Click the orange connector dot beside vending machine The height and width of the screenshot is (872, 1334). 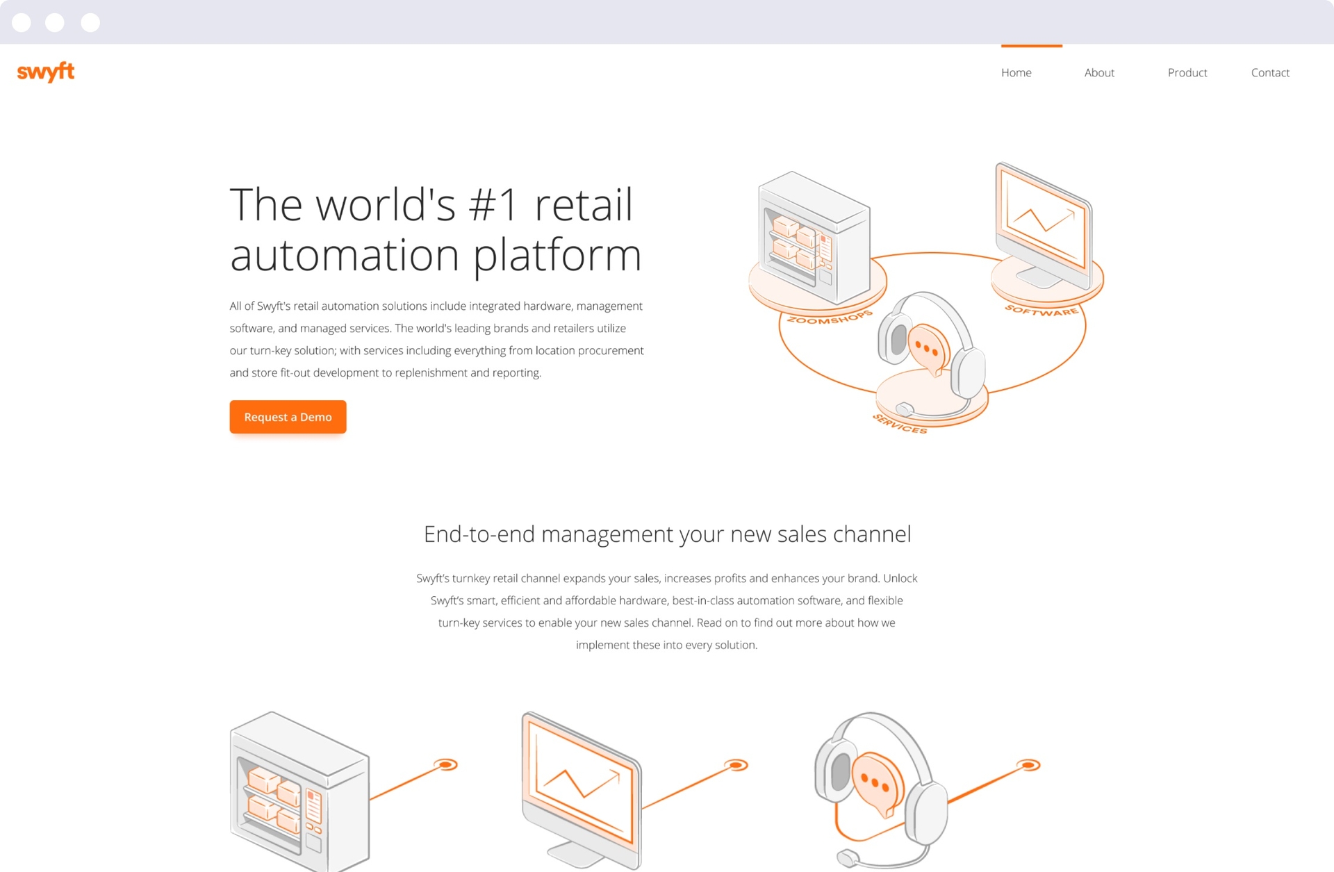pyautogui.click(x=445, y=764)
